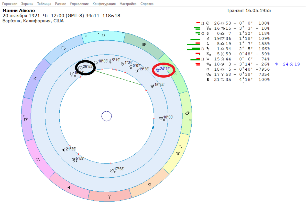The image size is (307, 206).
Task: Select the Mercury row showing -10% in table
Action: 232,28
